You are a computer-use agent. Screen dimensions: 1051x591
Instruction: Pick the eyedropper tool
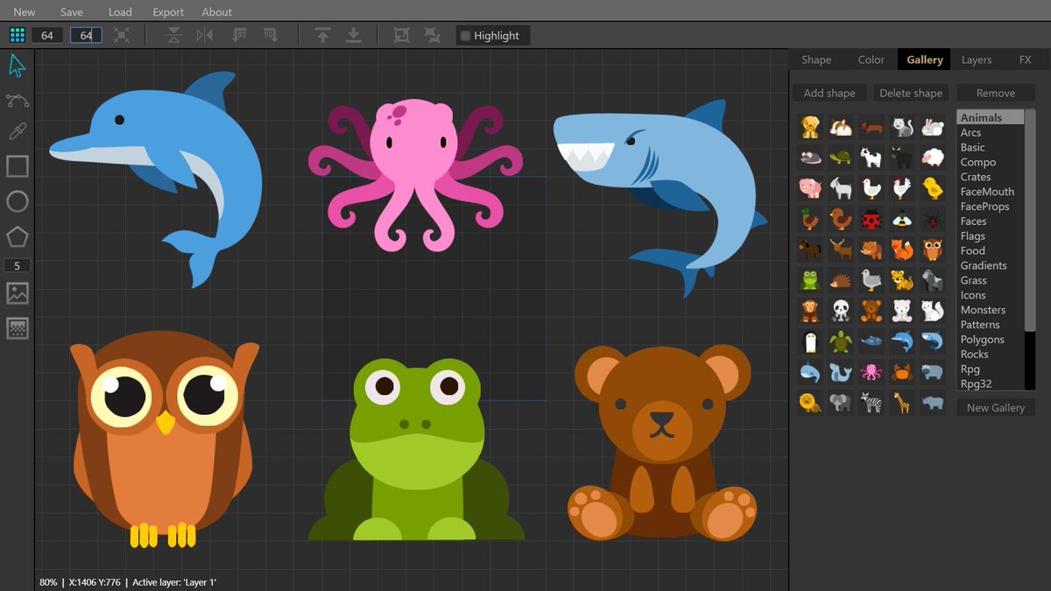tap(17, 132)
